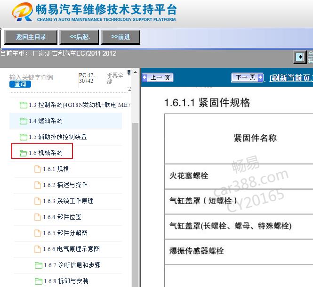Click the tree scrollbar up arrow
Screen dimensions: 313x287
(x=136, y=72)
